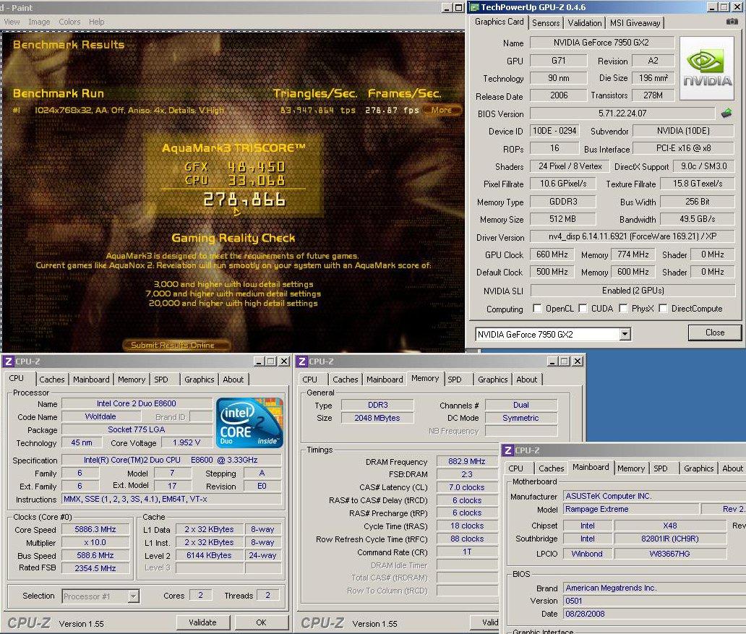Image resolution: width=746 pixels, height=634 pixels.
Task: Open the Sensors tab in GPU-Z
Action: pos(546,23)
